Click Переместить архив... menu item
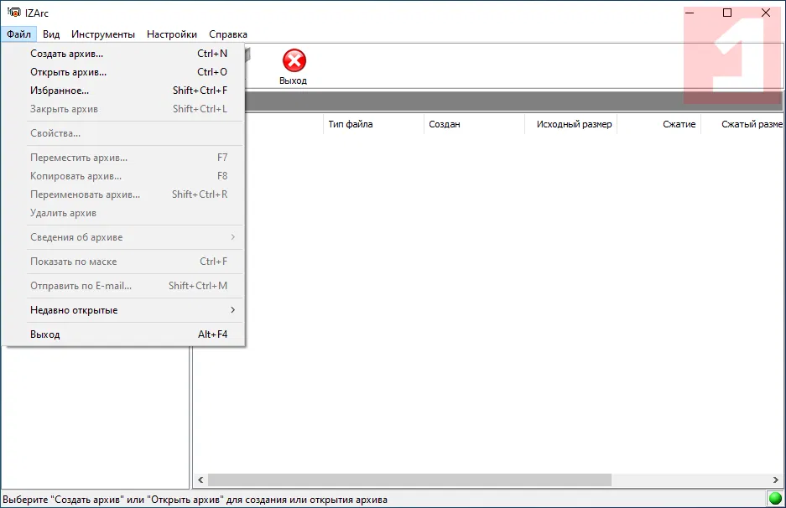The image size is (786, 508). click(x=123, y=158)
